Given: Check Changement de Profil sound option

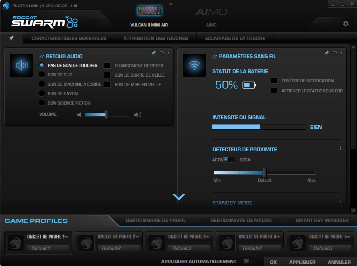Looking at the screenshot, I should pos(107,66).
